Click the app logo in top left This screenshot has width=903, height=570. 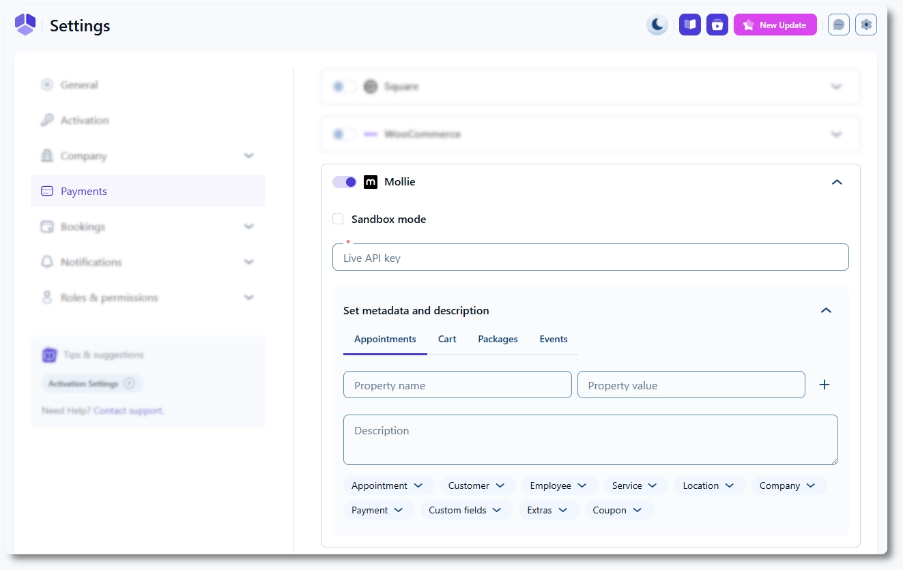pyautogui.click(x=25, y=25)
